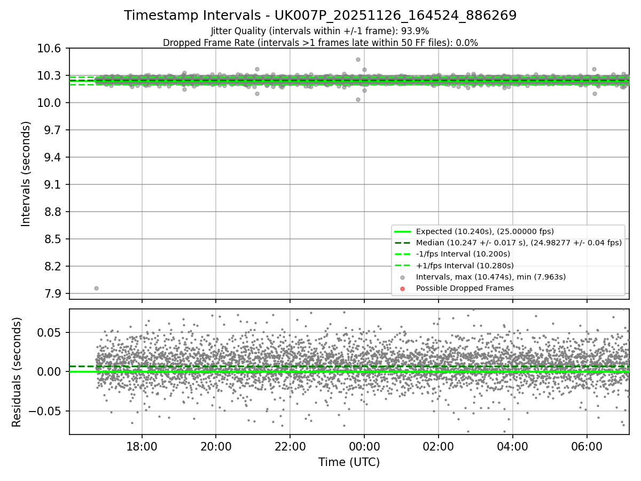Click the 04:00 x-axis tick label

pyautogui.click(x=513, y=446)
